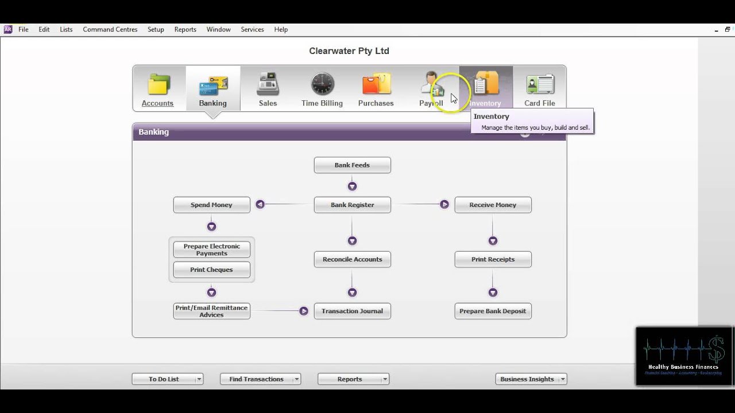Click the arrow icon toward Transaction Journal
This screenshot has height=413, width=735.
(x=304, y=311)
